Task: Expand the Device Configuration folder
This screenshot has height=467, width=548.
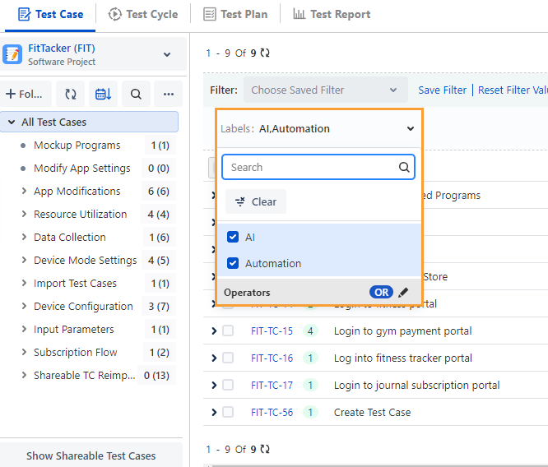Action: [x=24, y=307]
